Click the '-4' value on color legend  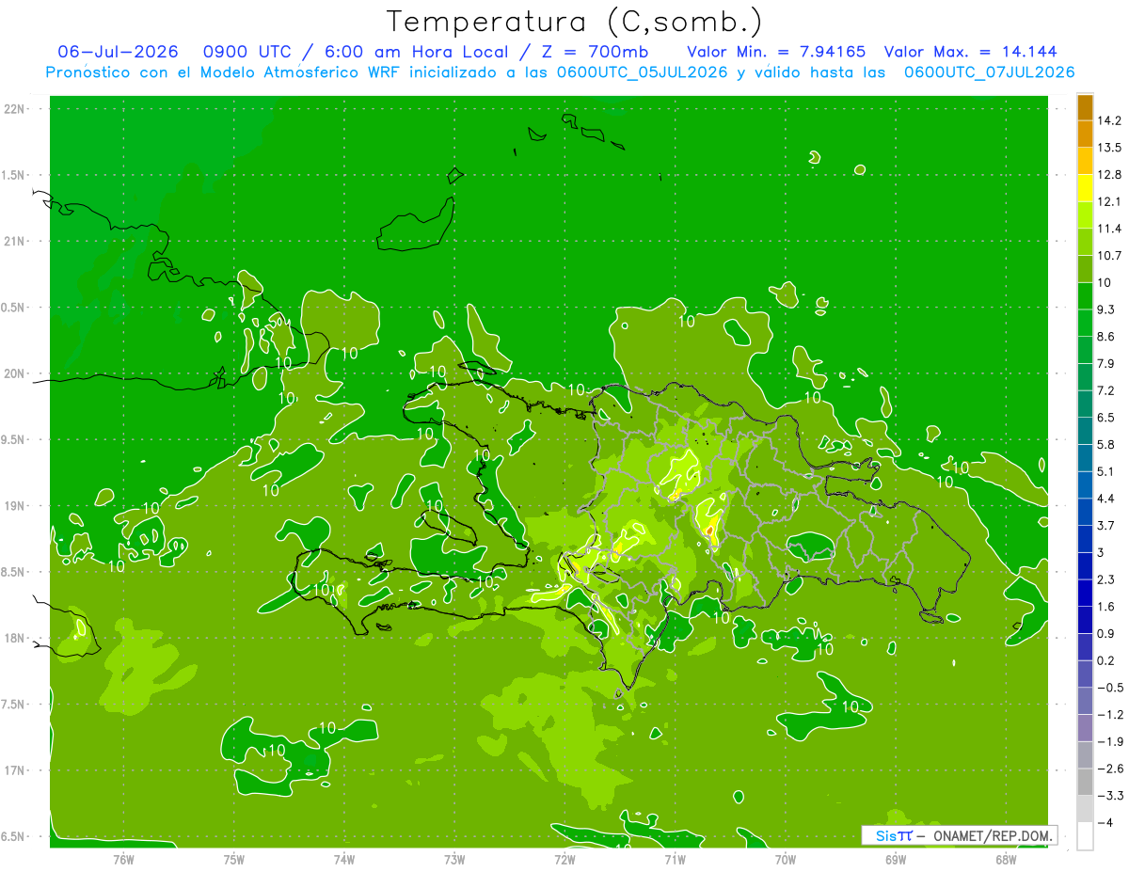[x=1105, y=822]
